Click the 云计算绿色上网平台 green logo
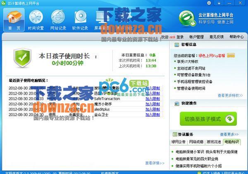This screenshot has height=174, width=248. coord(187,18)
